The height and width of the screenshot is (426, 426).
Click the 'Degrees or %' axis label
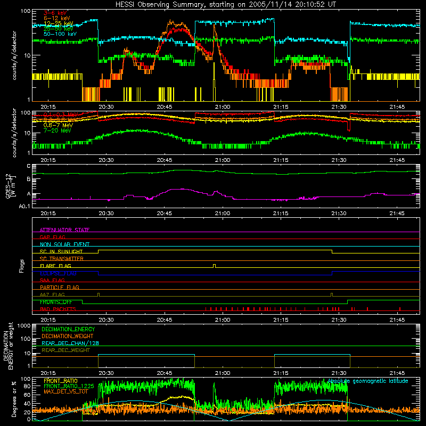(x=14, y=399)
